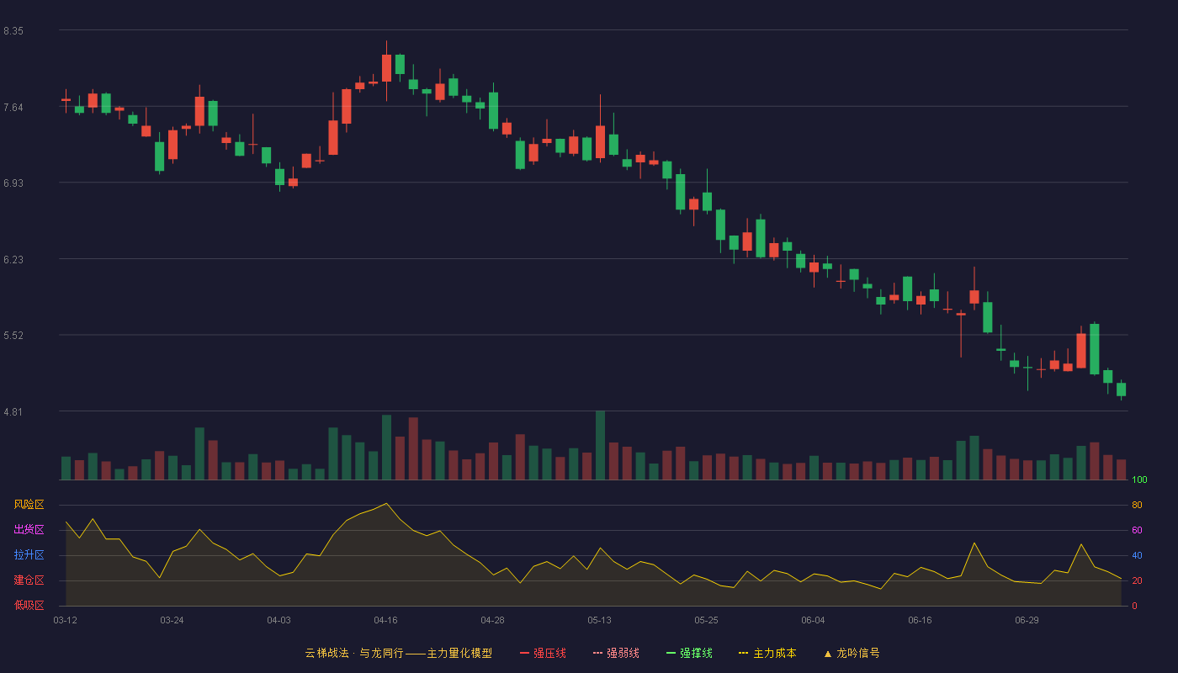The height and width of the screenshot is (673, 1178).
Task: Click the 100 indicator scale value
Action: [1139, 480]
